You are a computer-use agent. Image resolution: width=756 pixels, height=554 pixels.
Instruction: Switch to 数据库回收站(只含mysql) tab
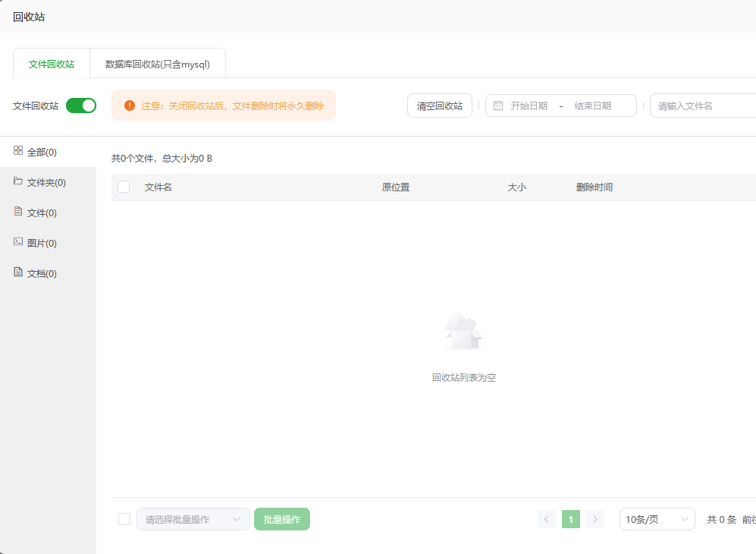[x=158, y=64]
